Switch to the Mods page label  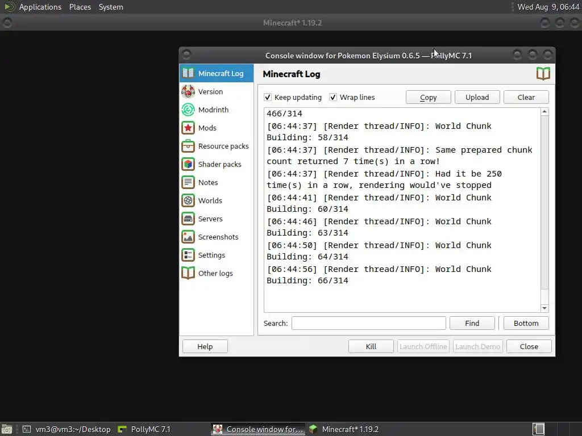click(207, 128)
